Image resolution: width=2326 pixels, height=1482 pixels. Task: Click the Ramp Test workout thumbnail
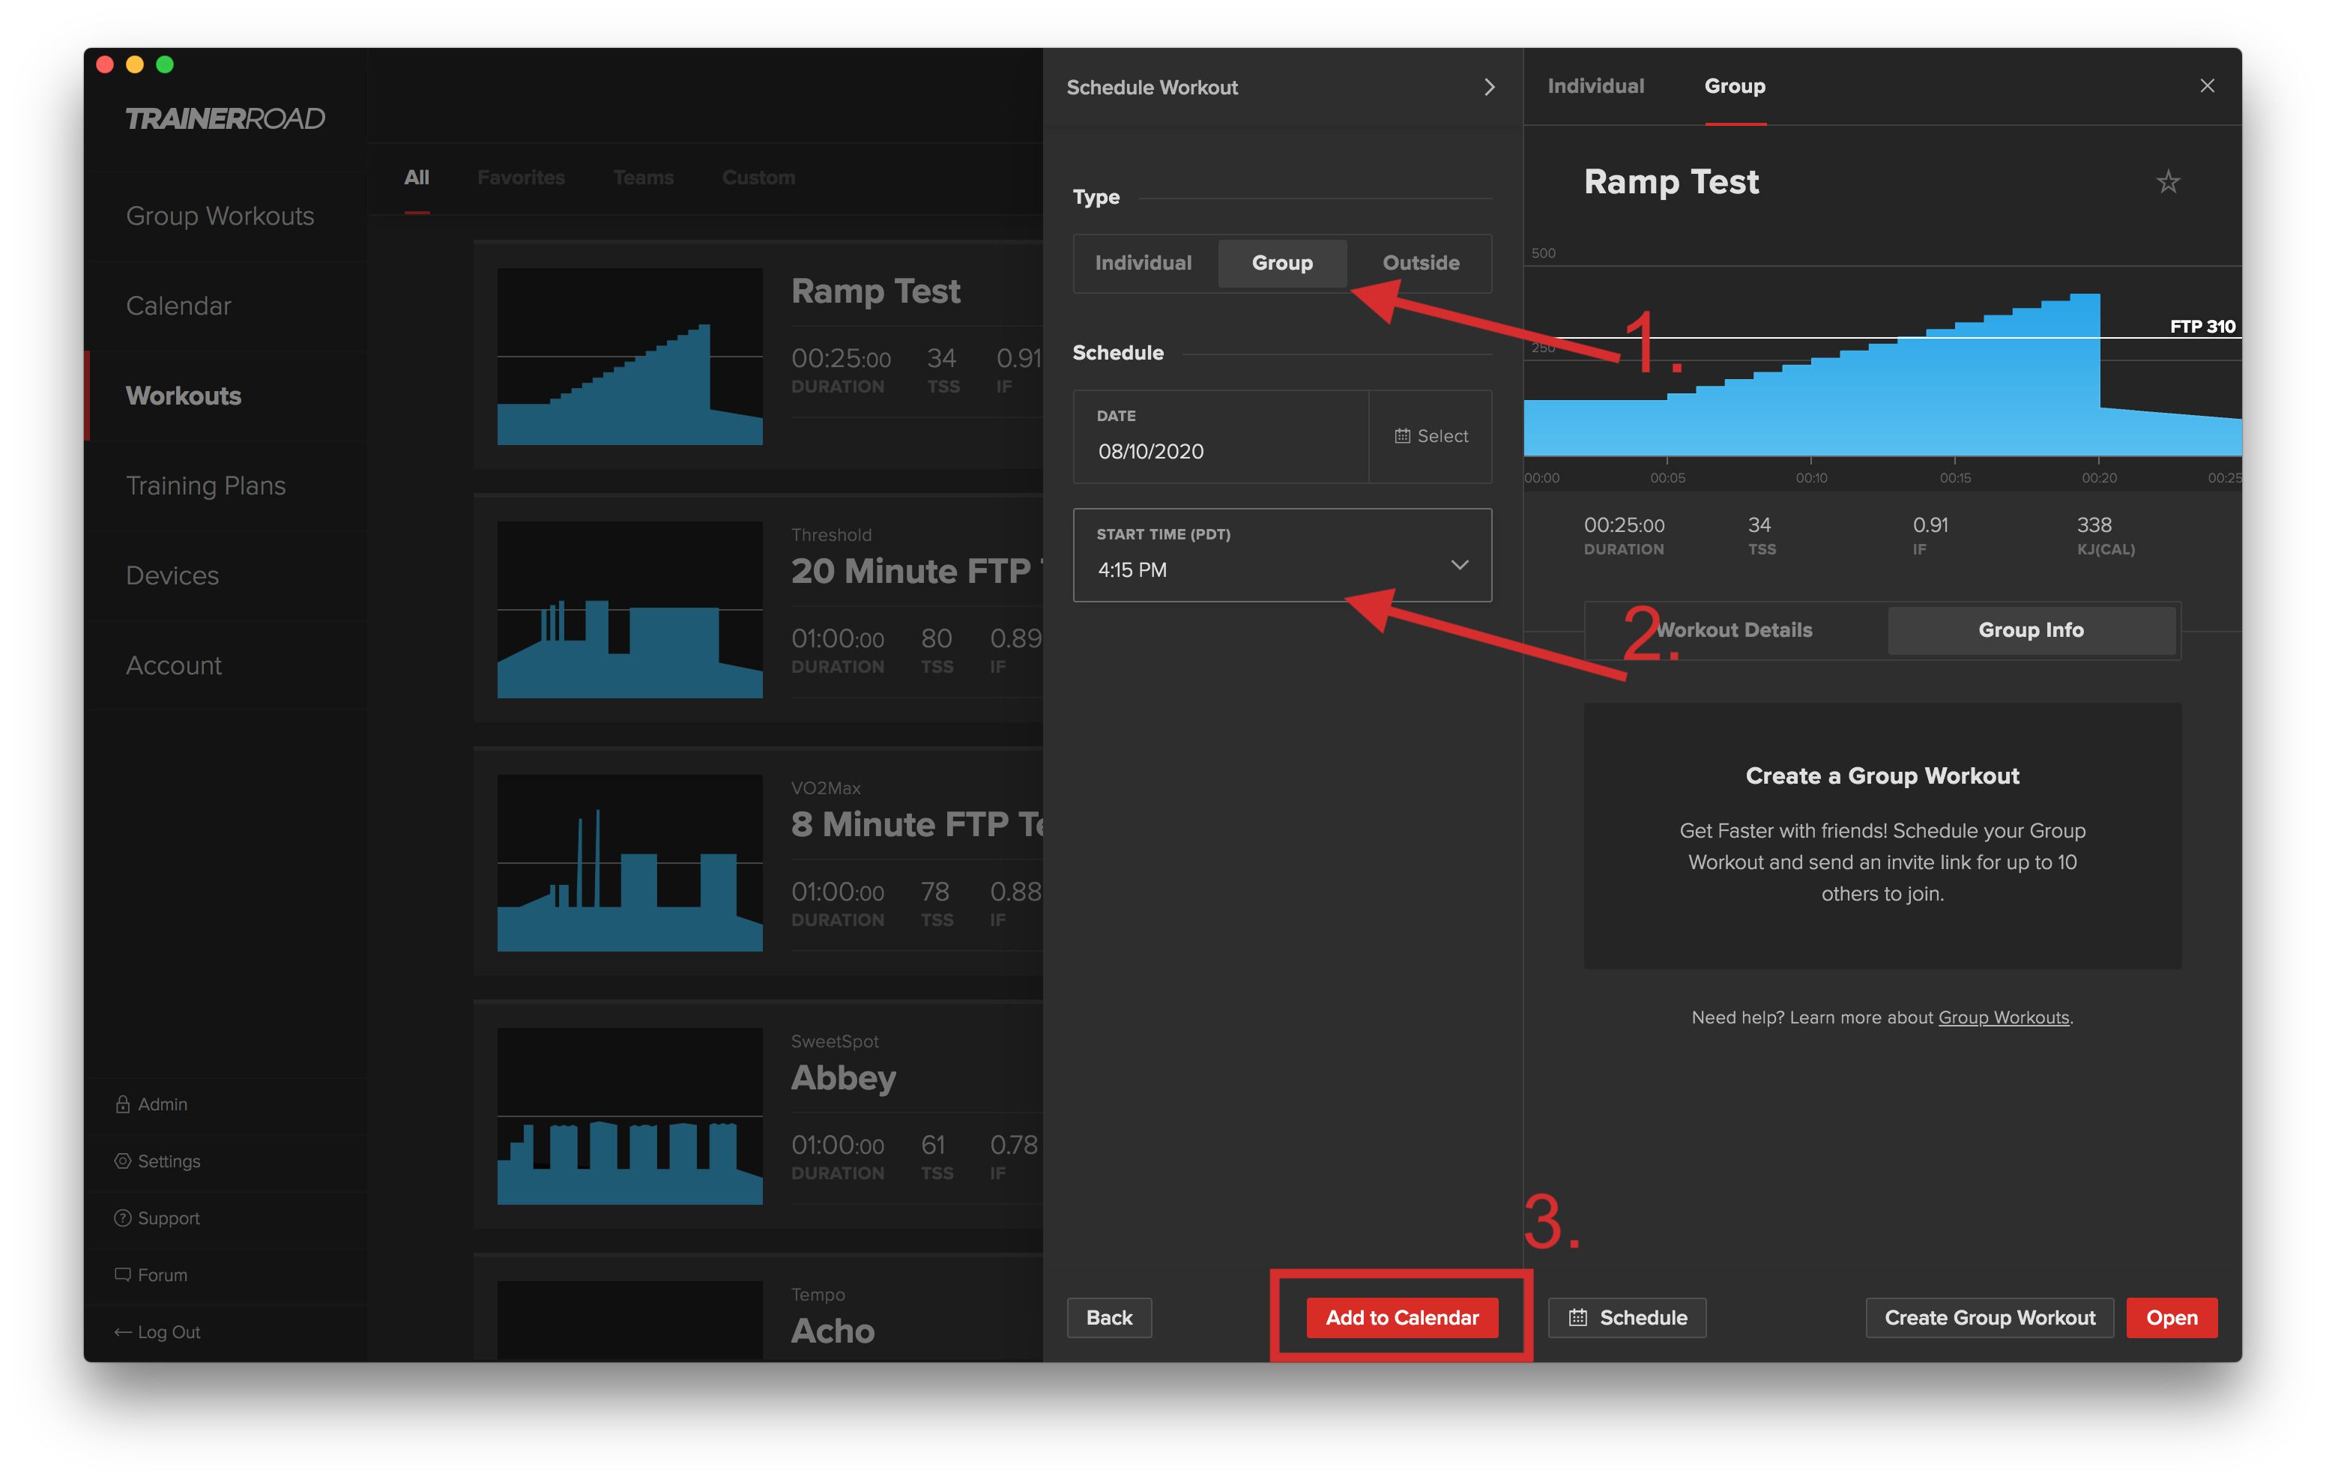629,357
